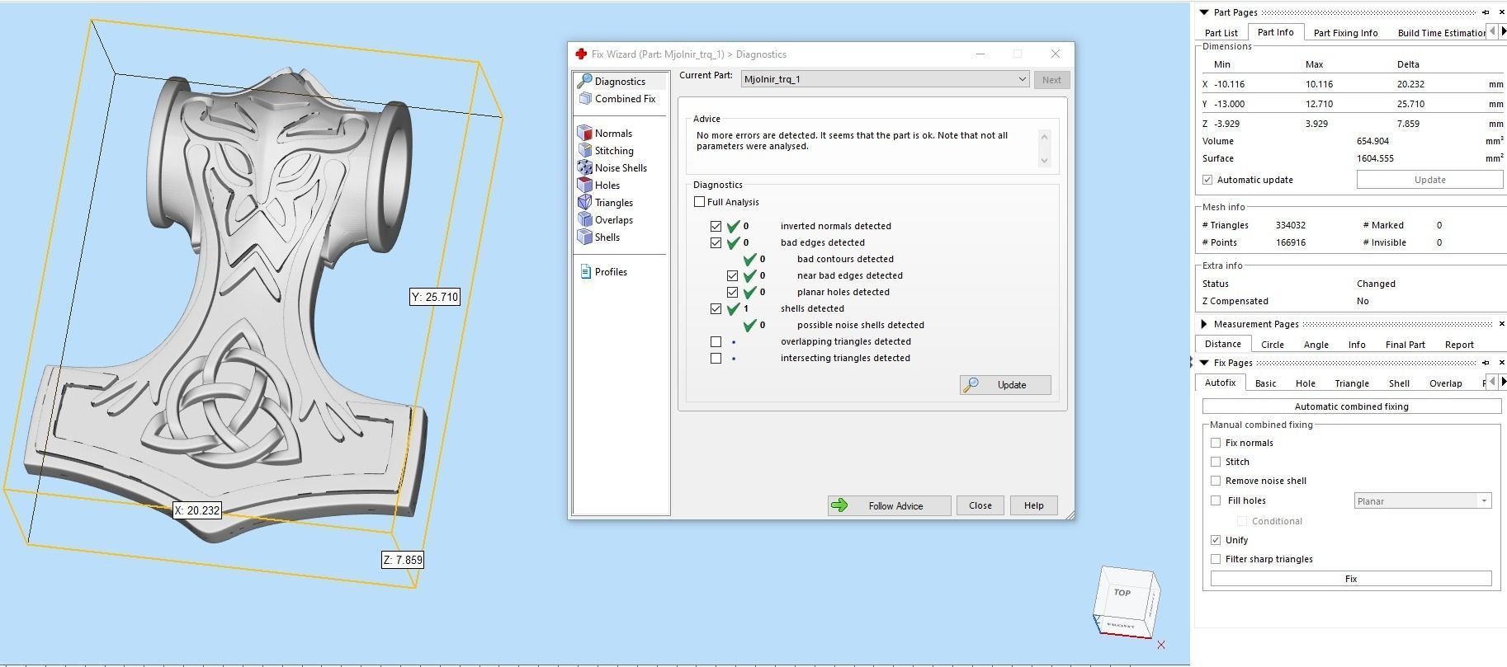Select the Shells fix icon

tap(585, 237)
